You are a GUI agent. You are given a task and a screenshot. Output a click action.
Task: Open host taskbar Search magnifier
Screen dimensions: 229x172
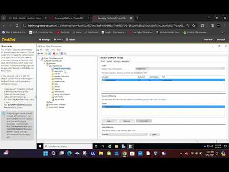point(53,153)
